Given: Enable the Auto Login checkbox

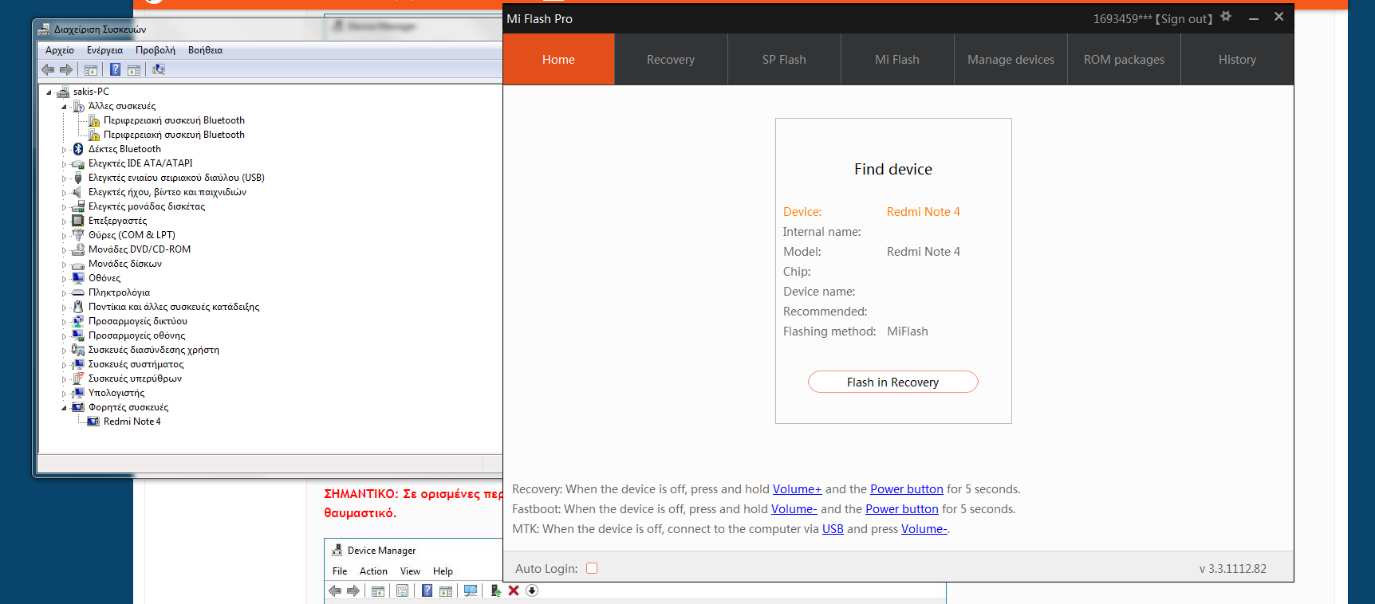Looking at the screenshot, I should coord(592,568).
